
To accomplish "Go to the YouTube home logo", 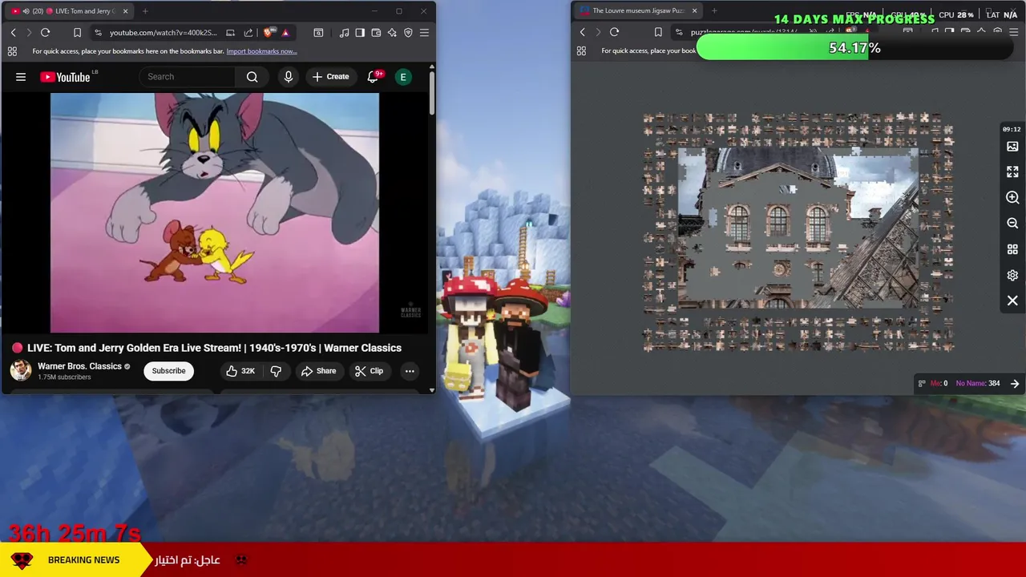I will coord(65,77).
